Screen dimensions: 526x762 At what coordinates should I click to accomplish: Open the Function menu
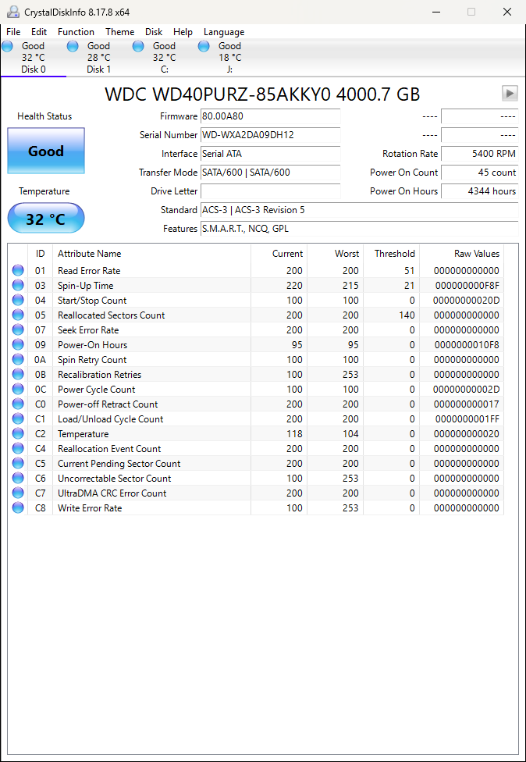tap(76, 32)
